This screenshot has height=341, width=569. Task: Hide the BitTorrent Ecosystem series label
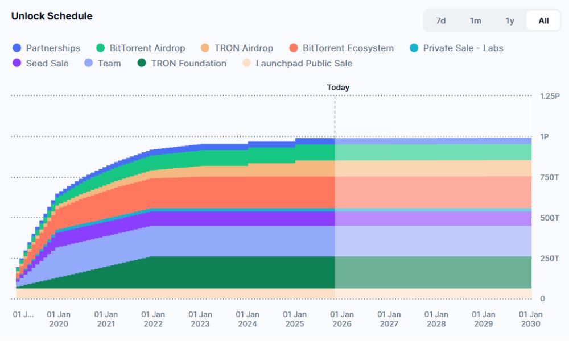[x=348, y=48]
